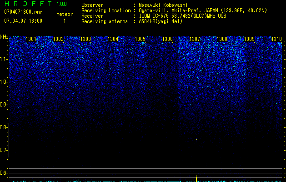Image resolution: width=286 pixels, height=182 pixels.
Task: Click the 1303 time marker
Action: pos(85,39)
